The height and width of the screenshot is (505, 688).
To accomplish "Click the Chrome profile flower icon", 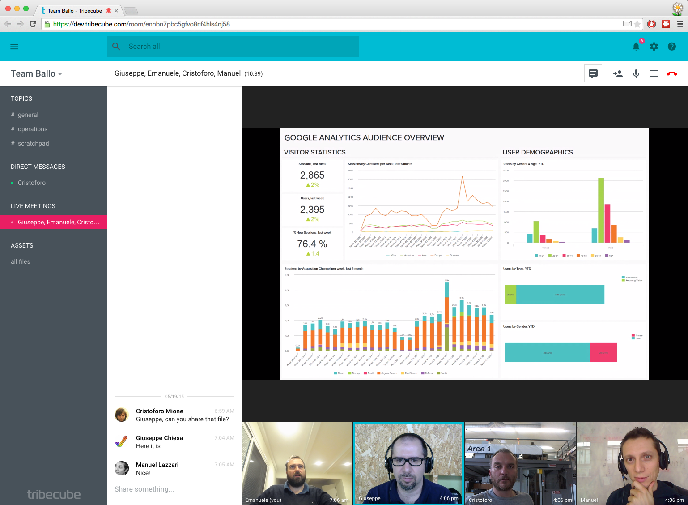I will tap(678, 9).
